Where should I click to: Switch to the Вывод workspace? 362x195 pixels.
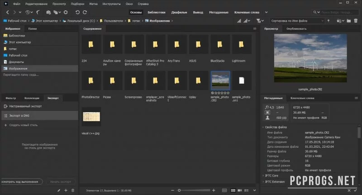pos(198,13)
